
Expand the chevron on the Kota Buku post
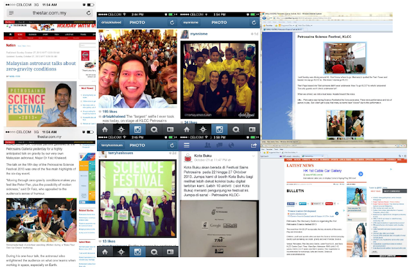[x=253, y=156]
